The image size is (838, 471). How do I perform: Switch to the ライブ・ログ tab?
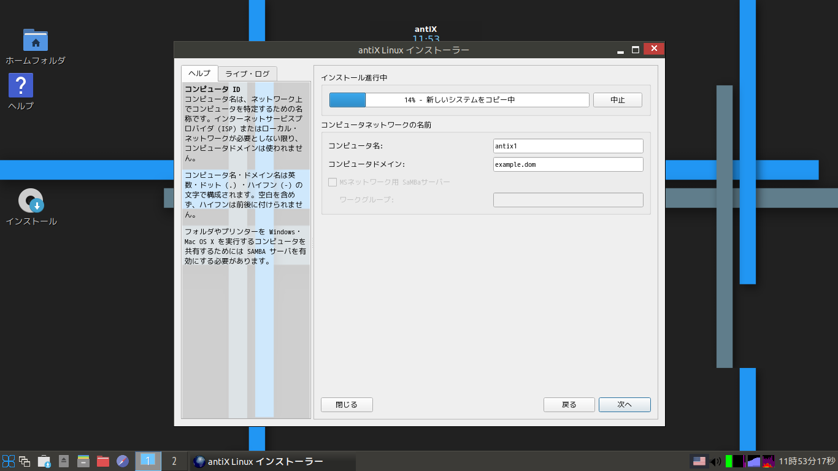247,74
